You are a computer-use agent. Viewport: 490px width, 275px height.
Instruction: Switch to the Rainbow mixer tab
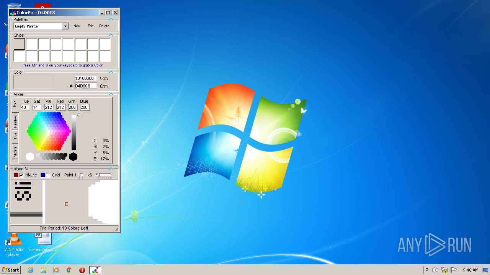point(15,121)
